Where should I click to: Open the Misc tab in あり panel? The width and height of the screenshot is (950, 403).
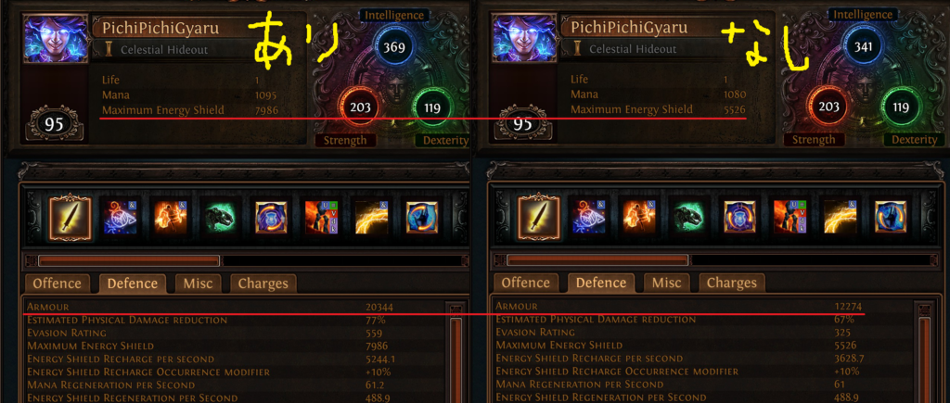[x=199, y=283]
